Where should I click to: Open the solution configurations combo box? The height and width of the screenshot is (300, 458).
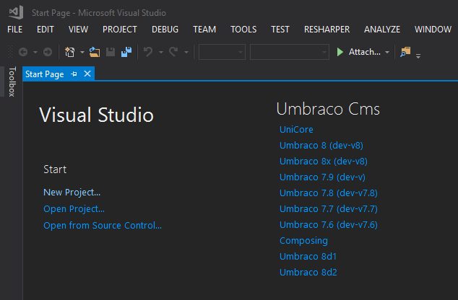click(222, 52)
